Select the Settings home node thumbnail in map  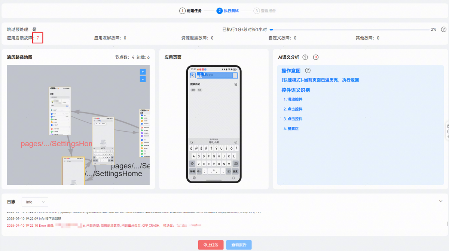coord(60,111)
